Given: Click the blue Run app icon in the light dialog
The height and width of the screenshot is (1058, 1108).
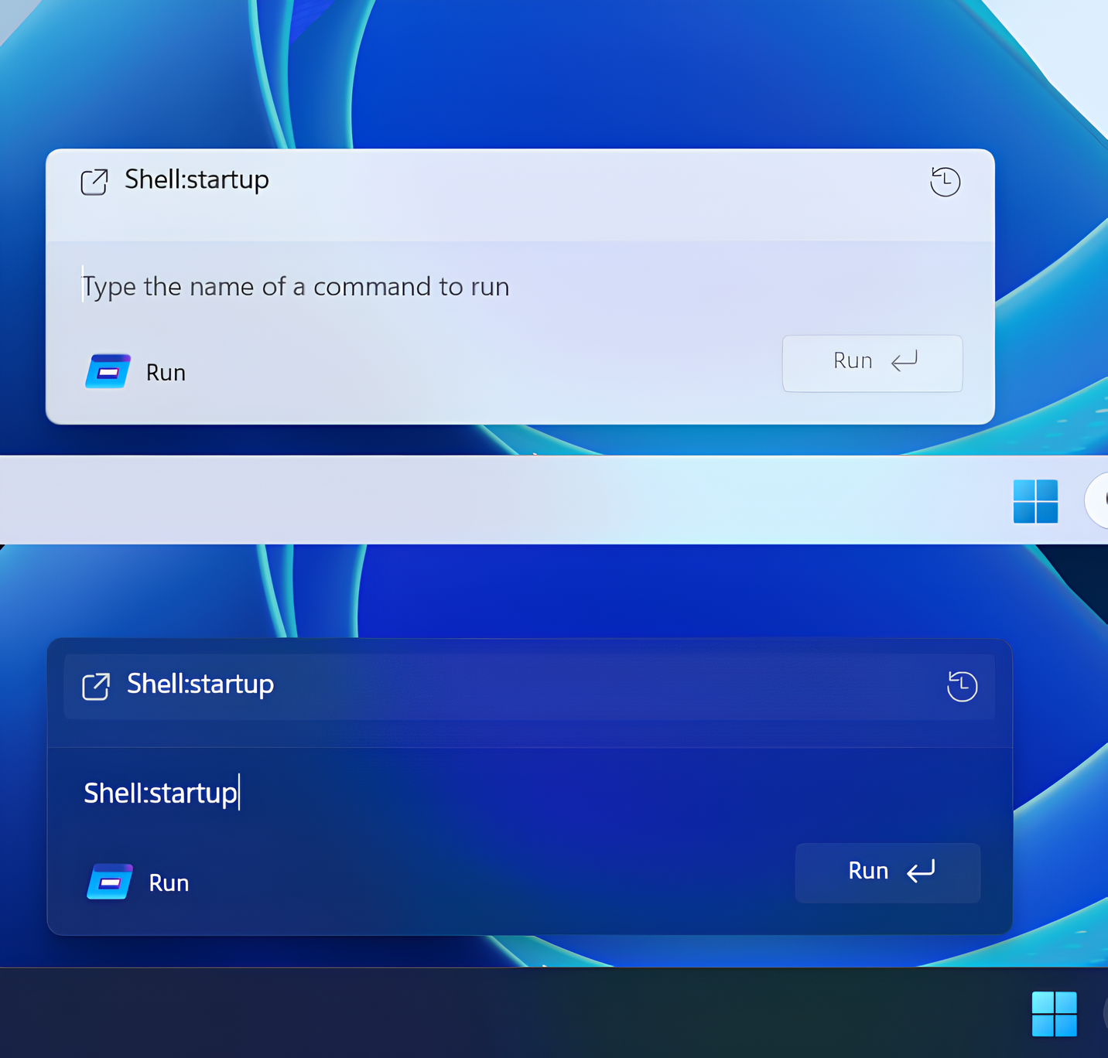Looking at the screenshot, I should (108, 372).
